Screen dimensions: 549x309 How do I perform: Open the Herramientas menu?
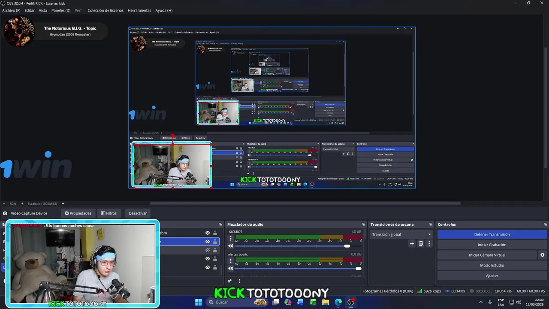[139, 10]
